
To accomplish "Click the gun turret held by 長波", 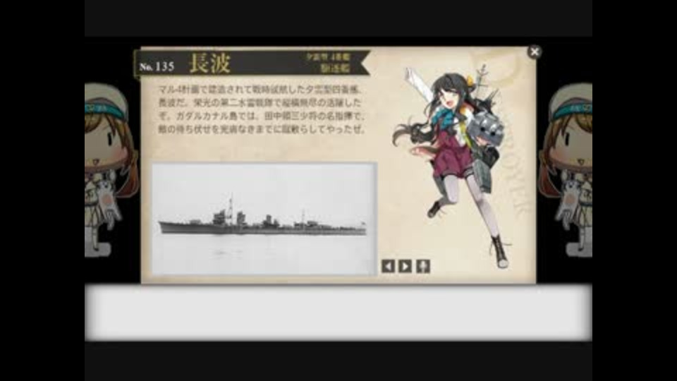I will 488,128.
